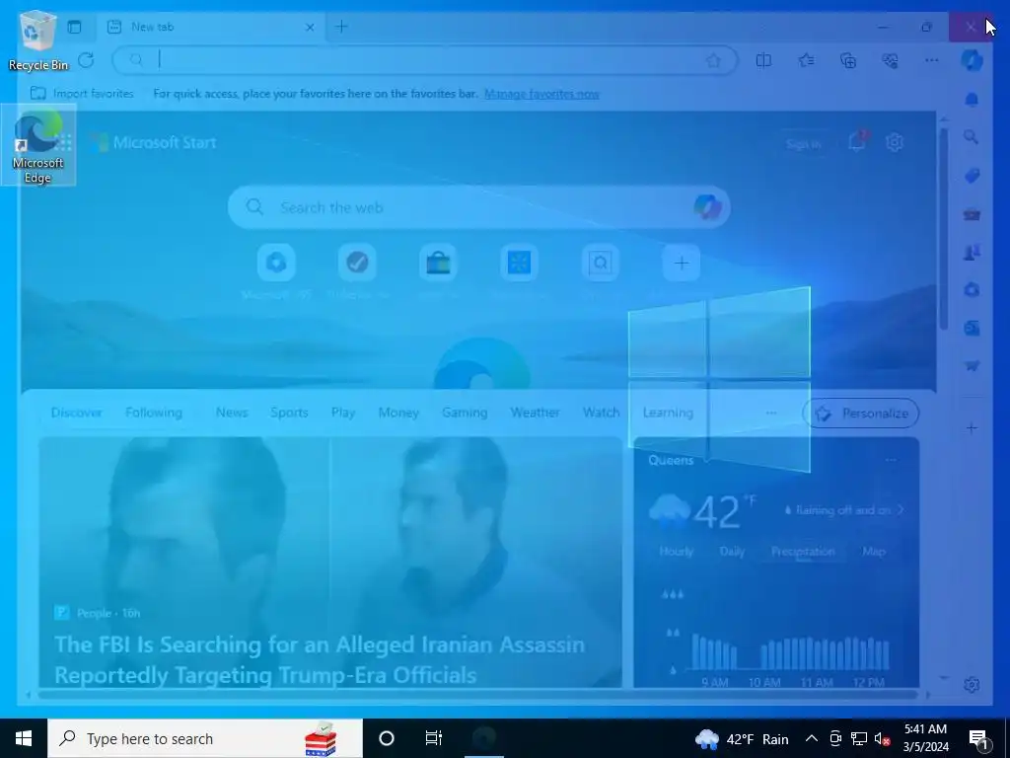Open the checkmark quick link tile

357,263
